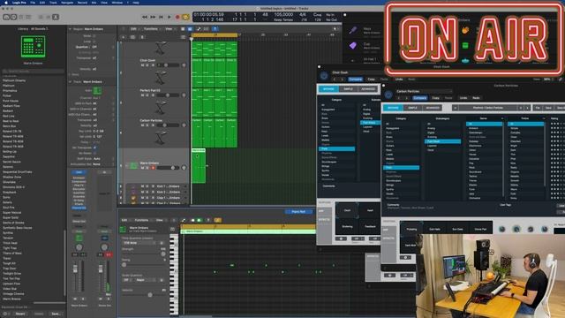Click the Warm Embers library patch image
The width and height of the screenshot is (565, 318).
(x=33, y=46)
